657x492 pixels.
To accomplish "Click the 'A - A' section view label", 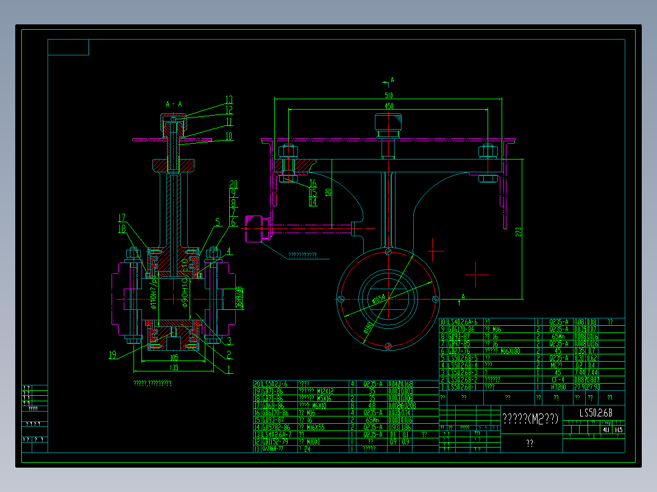I will (174, 104).
